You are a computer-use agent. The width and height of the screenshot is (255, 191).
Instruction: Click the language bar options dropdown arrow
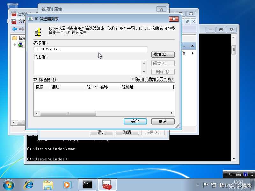point(252,175)
